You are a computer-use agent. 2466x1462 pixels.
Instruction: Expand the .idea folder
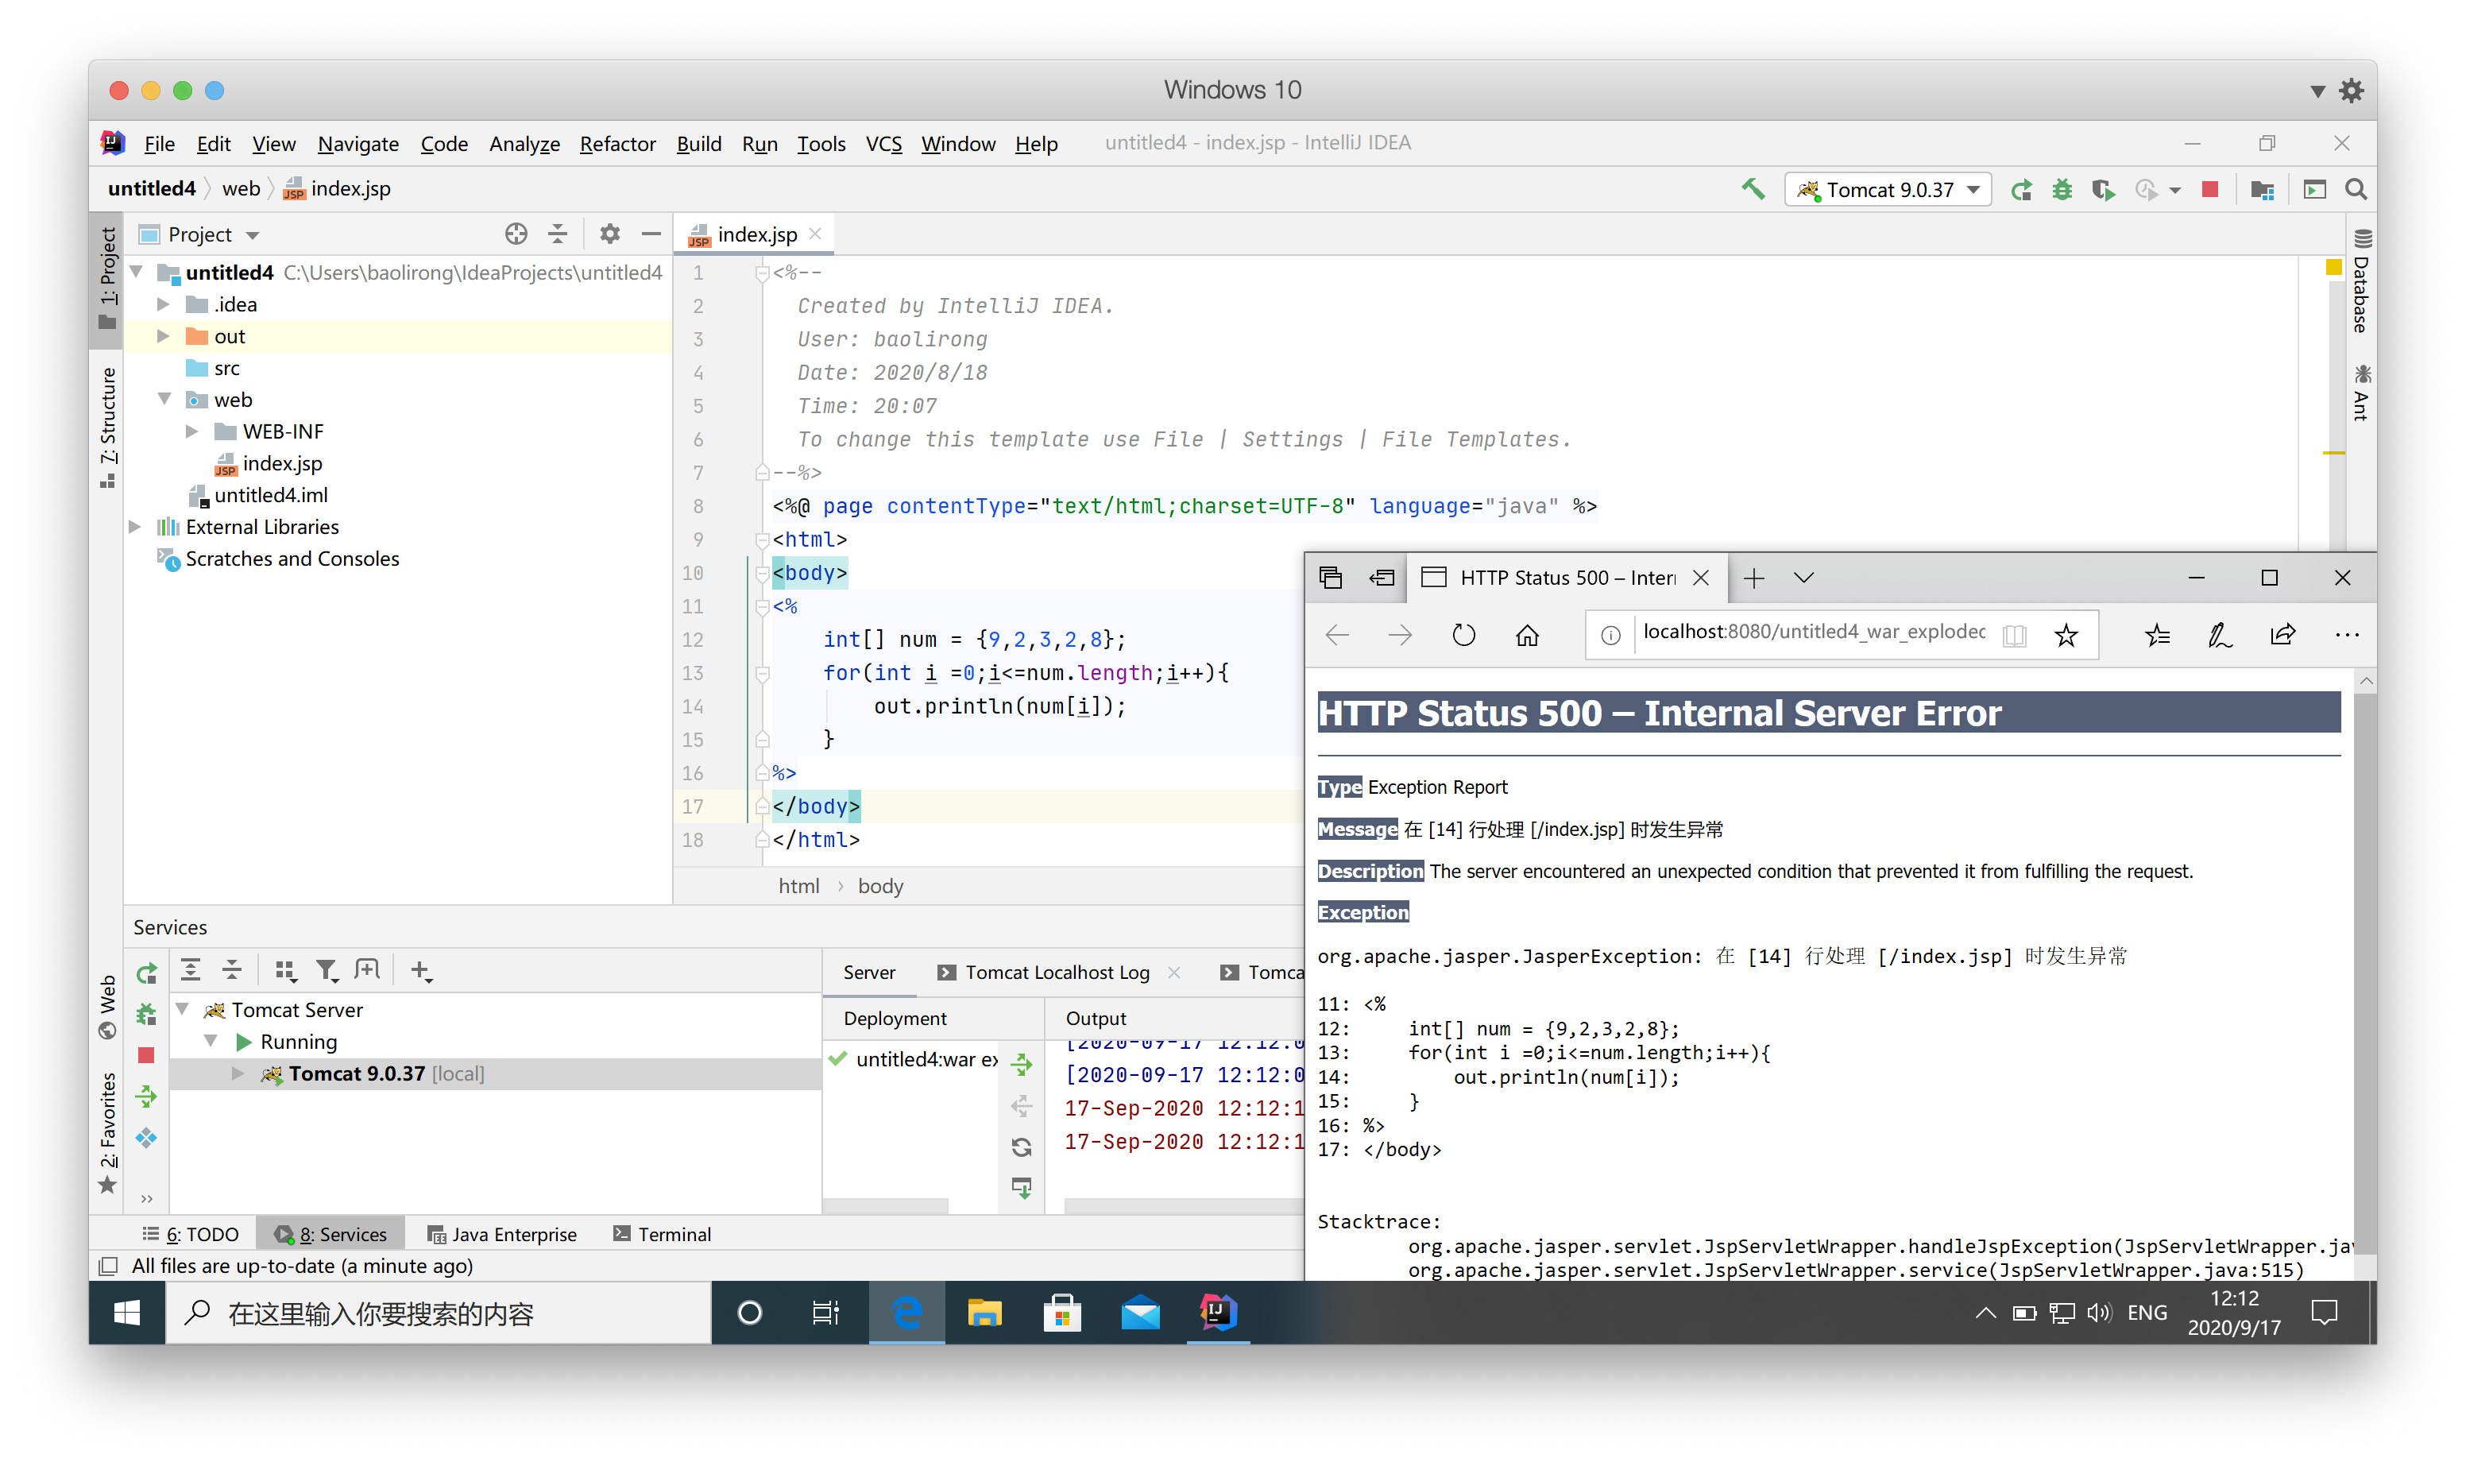164,304
